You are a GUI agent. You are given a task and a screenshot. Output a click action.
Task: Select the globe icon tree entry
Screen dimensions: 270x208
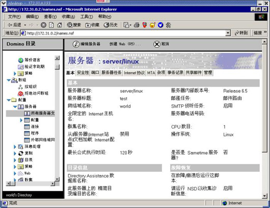pyautogui.click(x=29, y=60)
